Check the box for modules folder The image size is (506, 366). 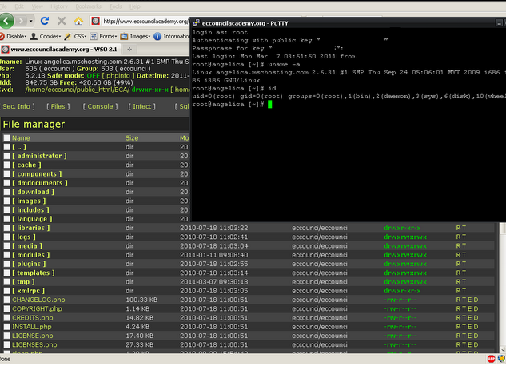(6, 255)
